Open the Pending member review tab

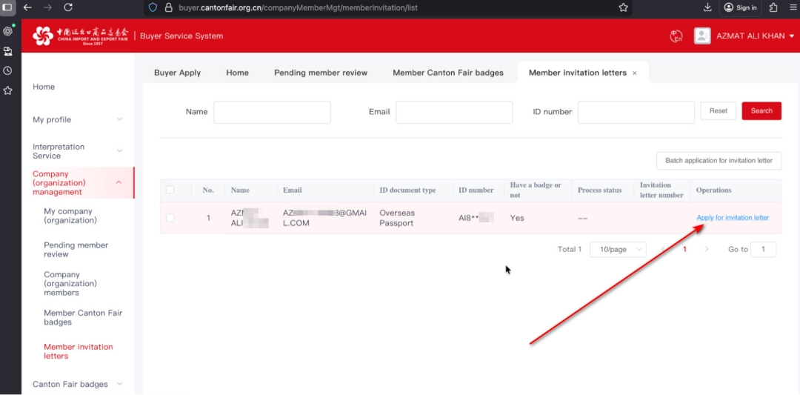321,73
